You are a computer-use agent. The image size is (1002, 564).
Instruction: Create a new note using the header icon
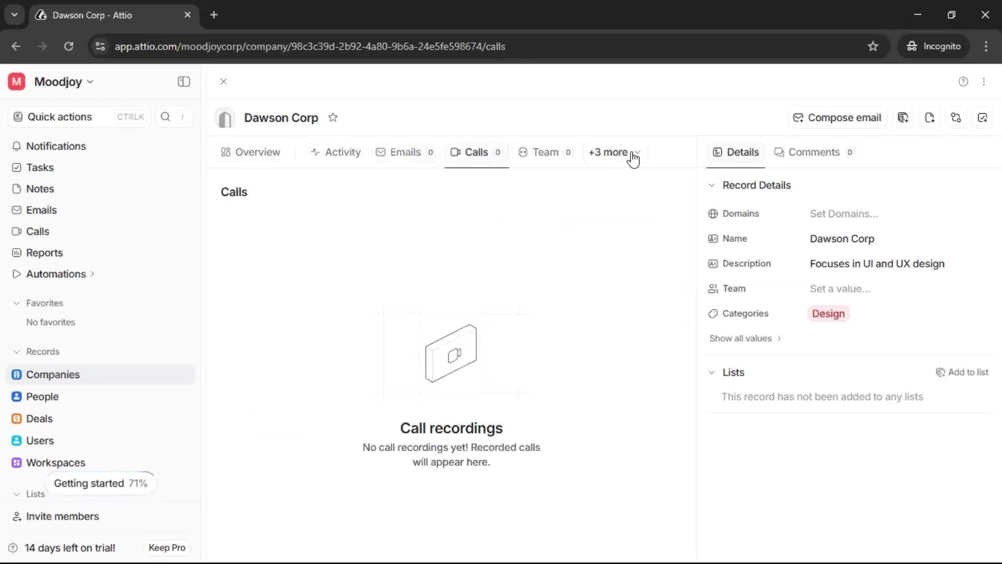click(930, 118)
